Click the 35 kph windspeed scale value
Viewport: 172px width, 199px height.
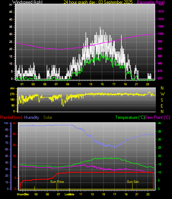(11, 27)
